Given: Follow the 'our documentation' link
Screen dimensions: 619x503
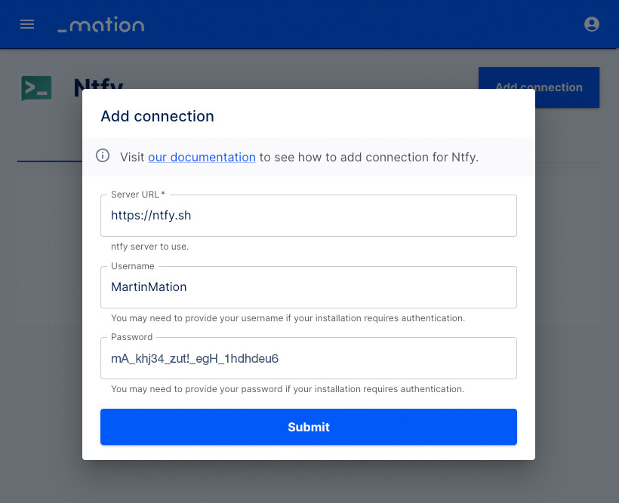Looking at the screenshot, I should [x=202, y=157].
